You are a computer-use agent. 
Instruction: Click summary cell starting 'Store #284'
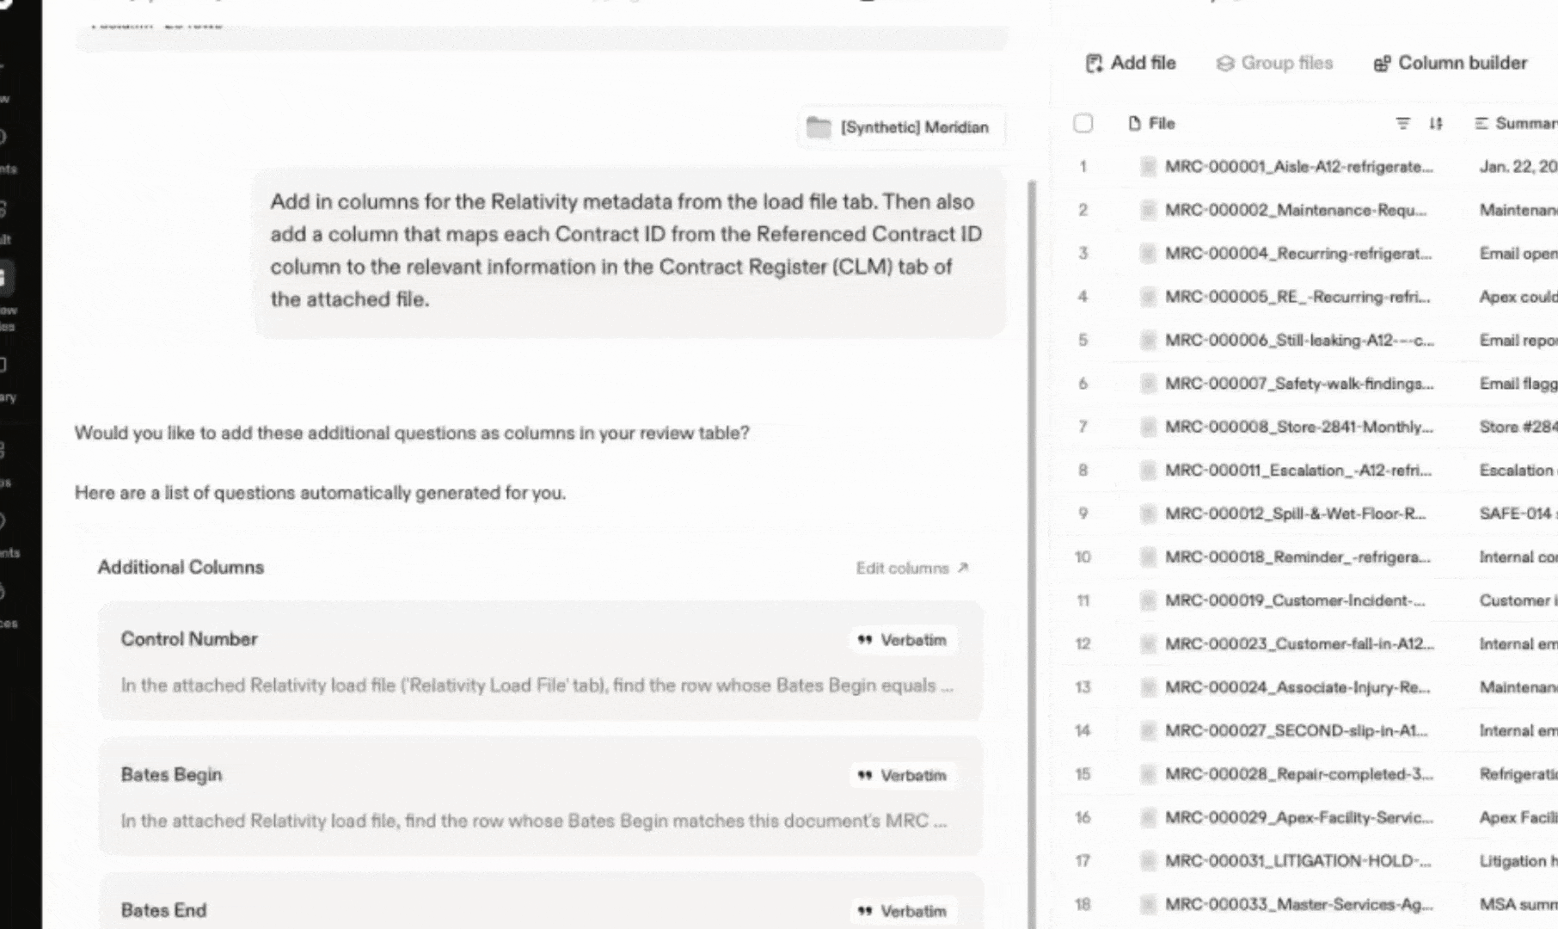tap(1518, 427)
